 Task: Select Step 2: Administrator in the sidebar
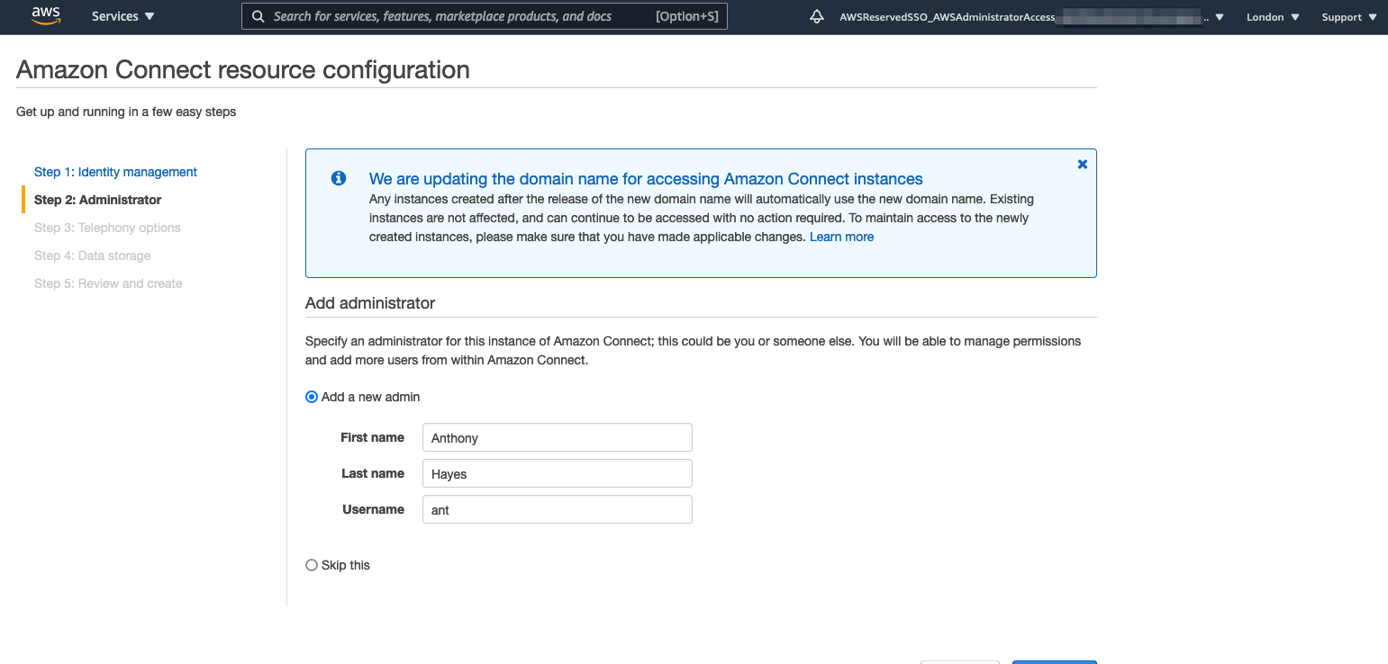[x=98, y=199]
